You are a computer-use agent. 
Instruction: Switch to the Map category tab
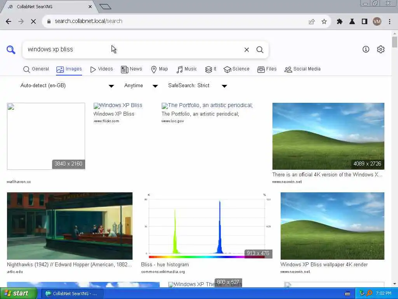(x=159, y=69)
